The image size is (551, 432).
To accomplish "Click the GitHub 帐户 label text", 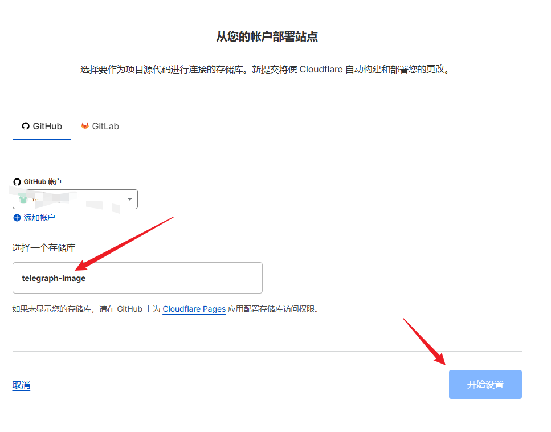I will click(42, 182).
